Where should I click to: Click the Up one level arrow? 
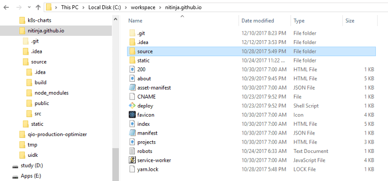38,7
